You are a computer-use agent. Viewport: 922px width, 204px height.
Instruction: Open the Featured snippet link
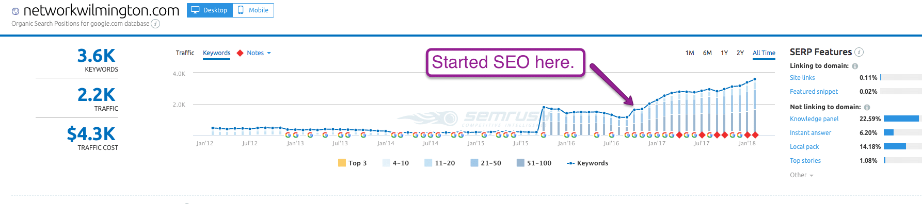coord(814,92)
